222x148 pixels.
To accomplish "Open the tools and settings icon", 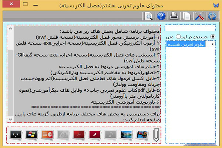I will point(201,16).
